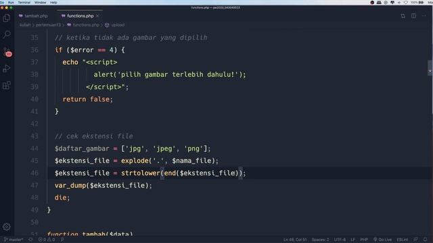Click line number 44 in the gutter
433x243 pixels.
pos(35,148)
